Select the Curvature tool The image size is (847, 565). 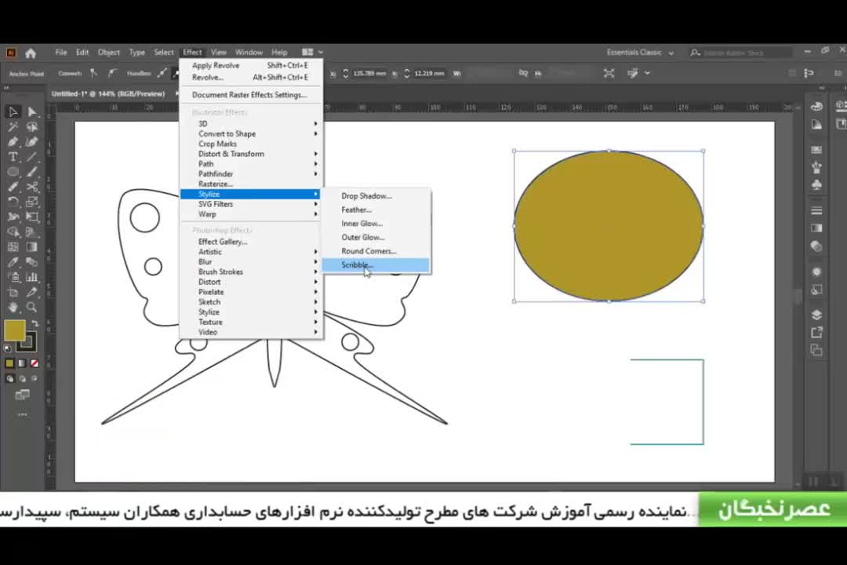coord(32,142)
